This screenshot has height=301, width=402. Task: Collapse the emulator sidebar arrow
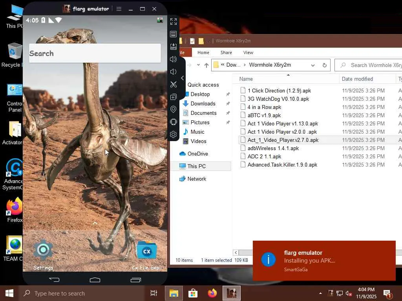(182, 78)
